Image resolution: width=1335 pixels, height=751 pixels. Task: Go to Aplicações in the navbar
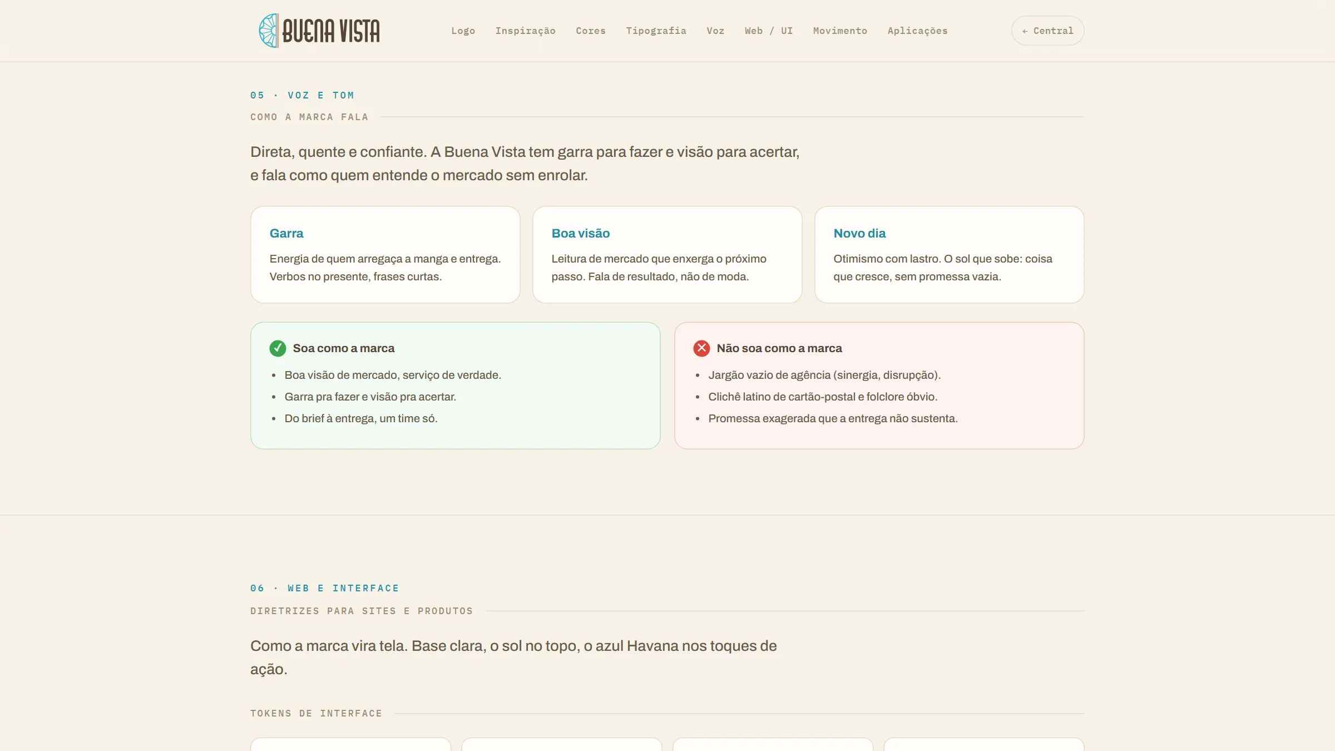point(917,31)
